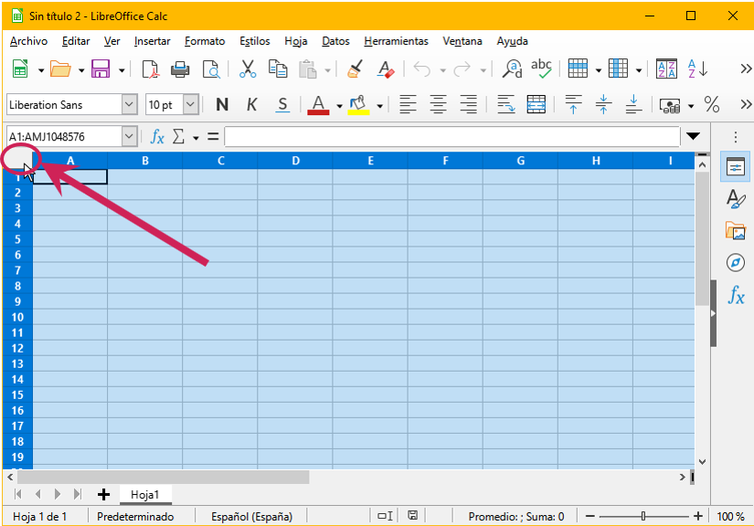
Task: Run the spelling check icon
Action: click(x=541, y=69)
